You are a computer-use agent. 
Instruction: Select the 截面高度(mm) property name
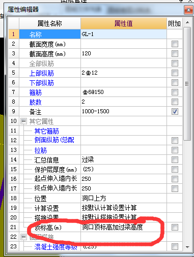coord(47,54)
